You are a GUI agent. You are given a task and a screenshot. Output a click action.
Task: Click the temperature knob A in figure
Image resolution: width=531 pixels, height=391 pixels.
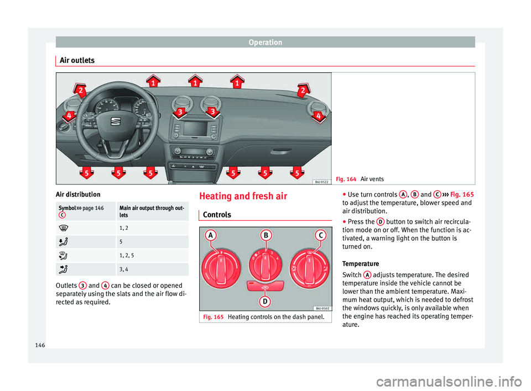click(221, 269)
